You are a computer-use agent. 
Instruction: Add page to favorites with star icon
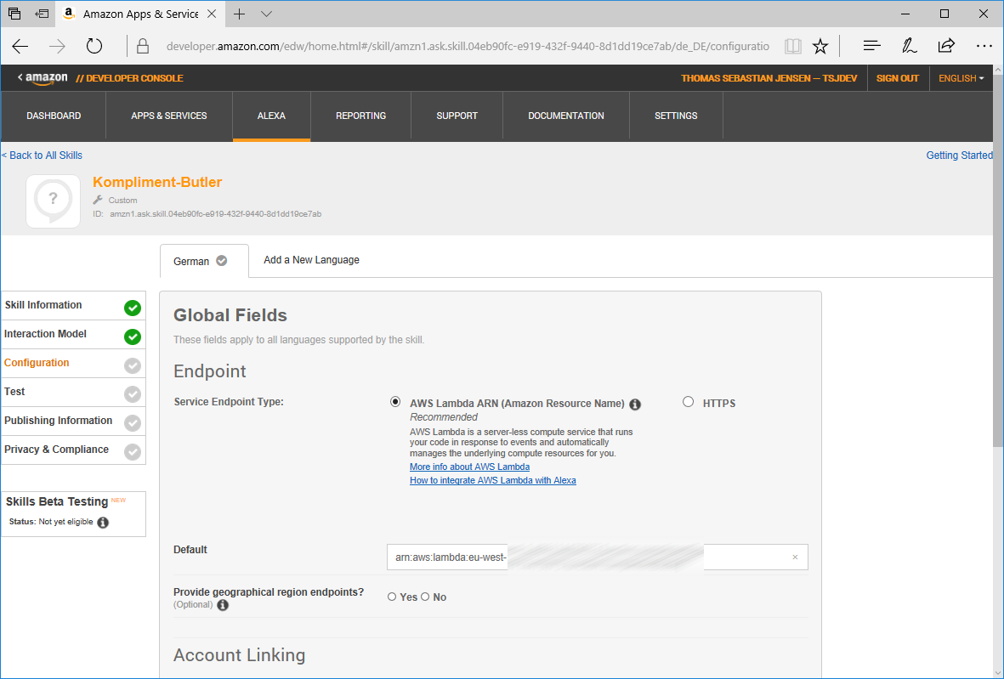(x=820, y=46)
